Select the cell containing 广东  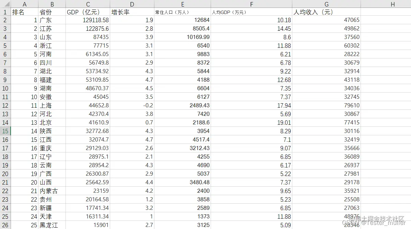pyautogui.click(x=52, y=20)
